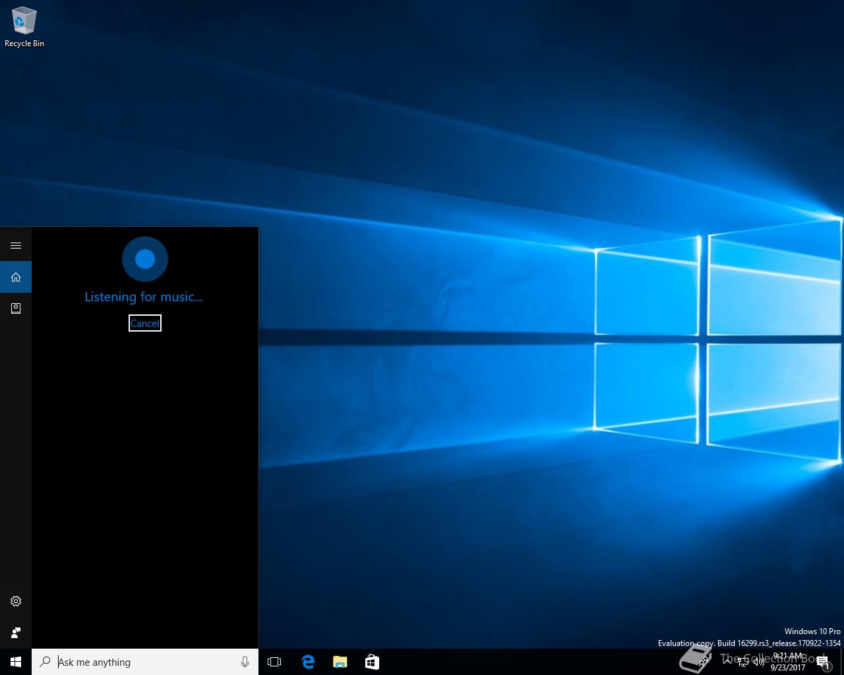Open the Cortana Notebook icon
This screenshot has width=844, height=675.
tap(16, 308)
